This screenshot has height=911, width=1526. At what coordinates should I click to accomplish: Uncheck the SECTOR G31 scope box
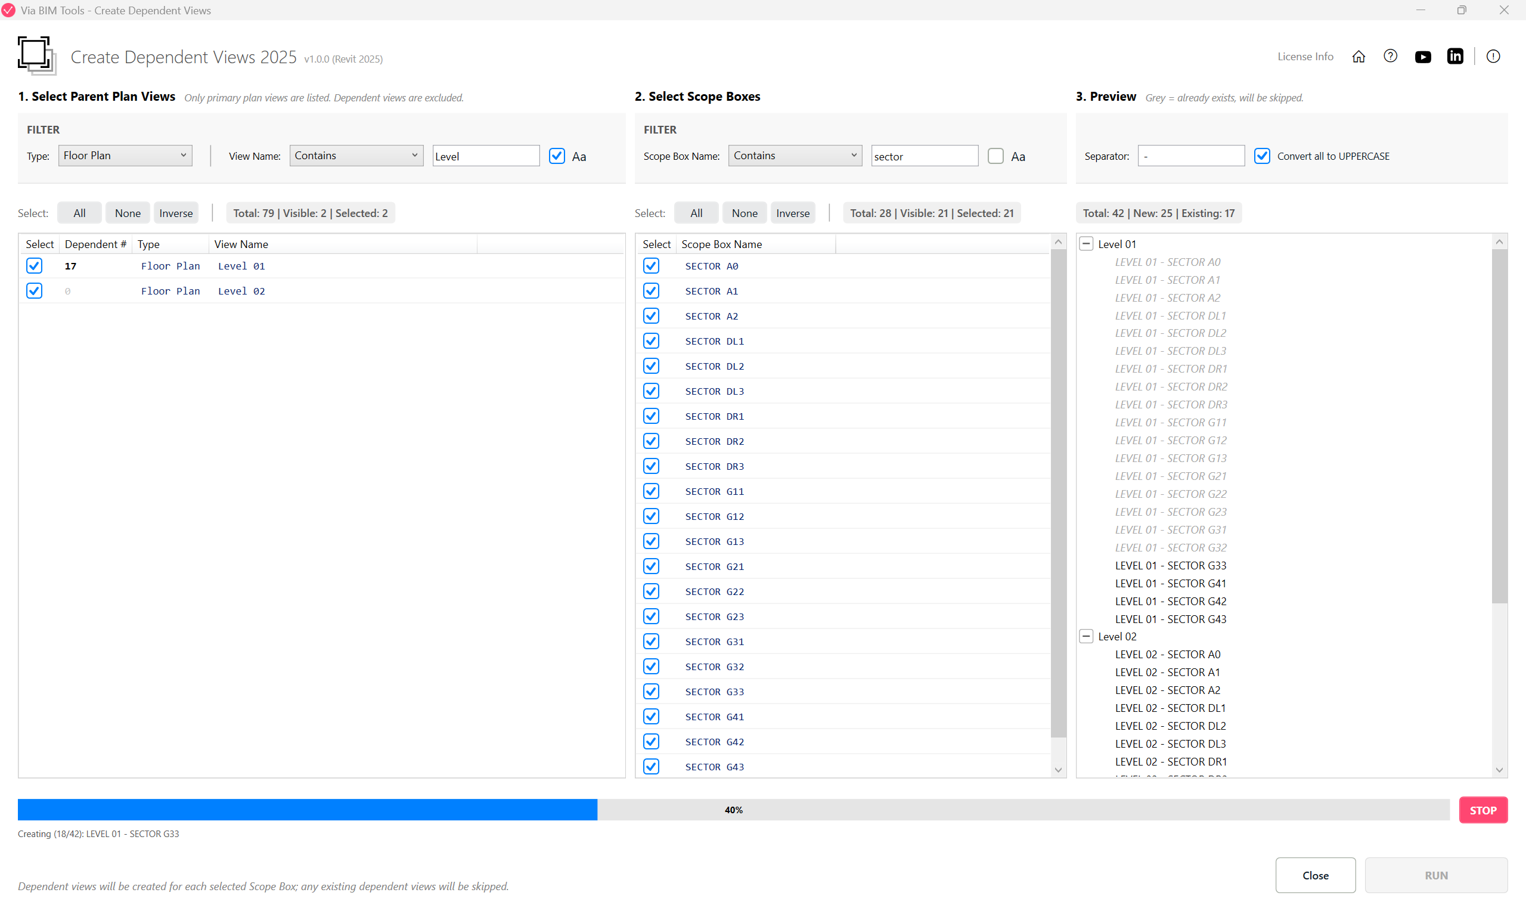(x=651, y=642)
